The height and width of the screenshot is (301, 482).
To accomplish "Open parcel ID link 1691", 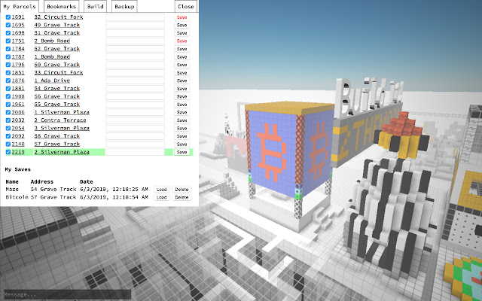I will (18, 17).
